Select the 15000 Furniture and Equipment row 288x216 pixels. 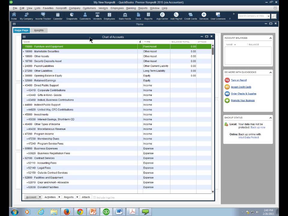point(117,46)
